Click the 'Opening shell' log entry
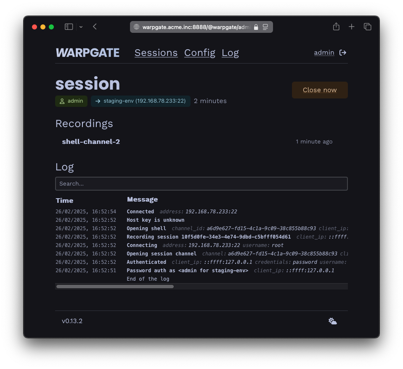The width and height of the screenshot is (403, 369). [146, 228]
